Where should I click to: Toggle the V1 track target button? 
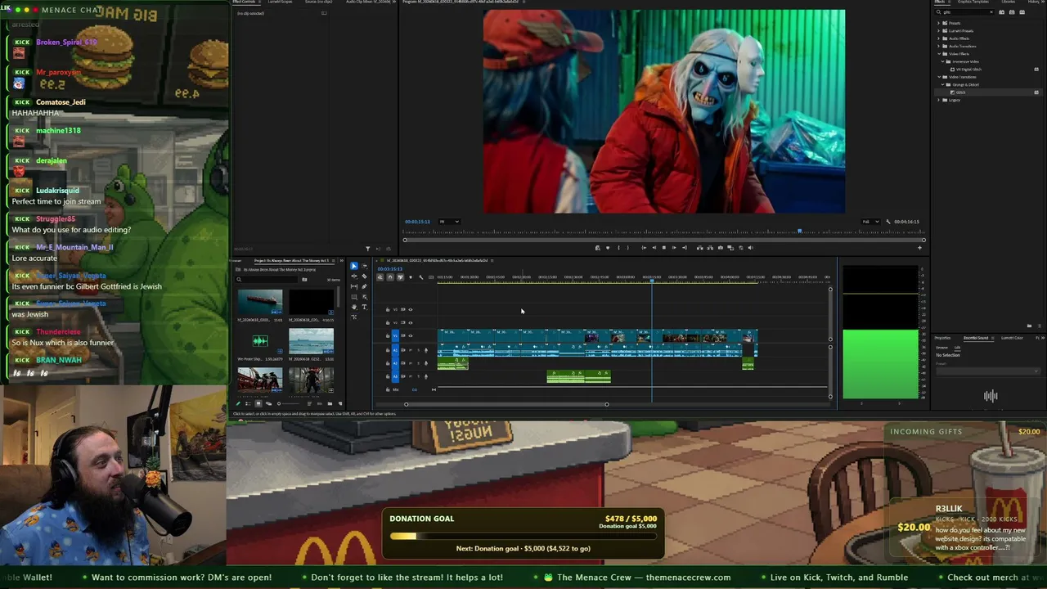(395, 335)
